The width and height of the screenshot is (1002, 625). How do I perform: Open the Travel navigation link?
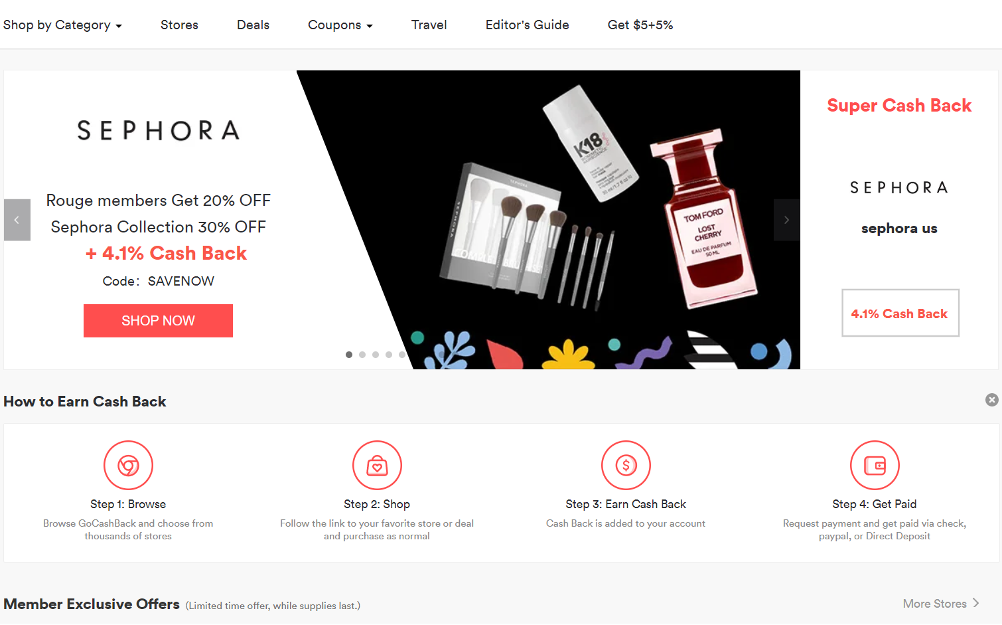(429, 25)
